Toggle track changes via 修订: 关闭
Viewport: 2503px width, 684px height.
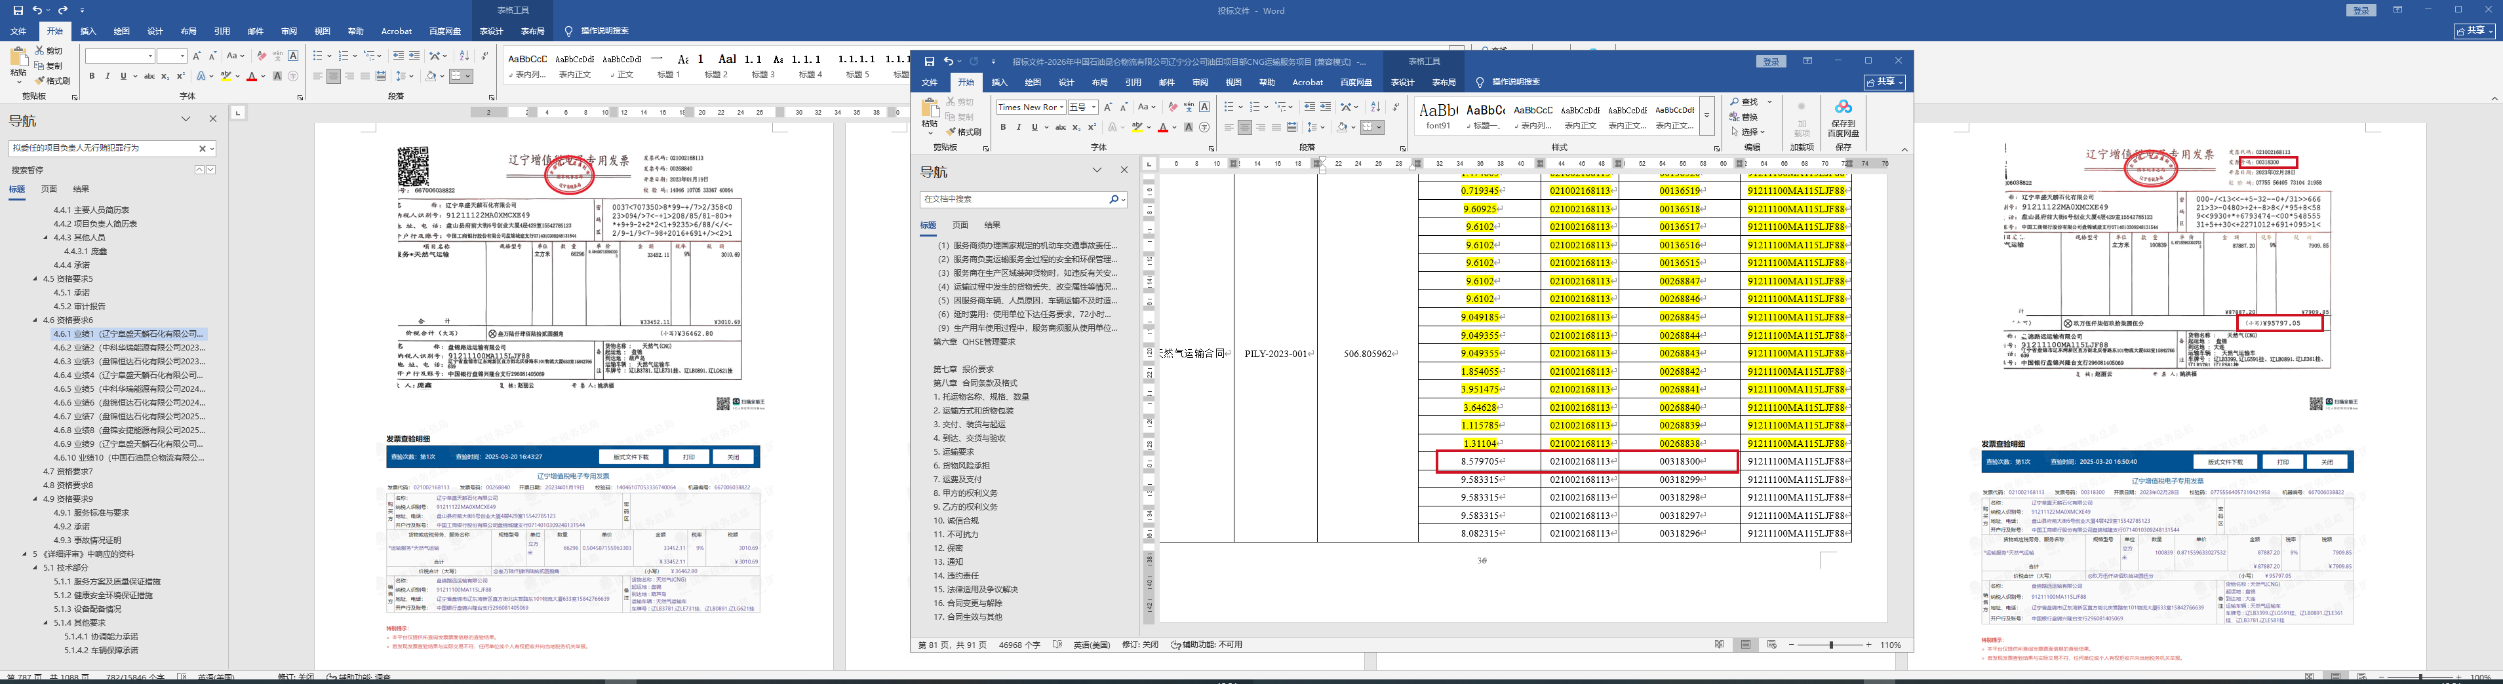[1140, 644]
